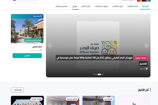Open the مهرجان البصر الصيفي headline
This screenshot has width=158, height=105.
coord(95,58)
